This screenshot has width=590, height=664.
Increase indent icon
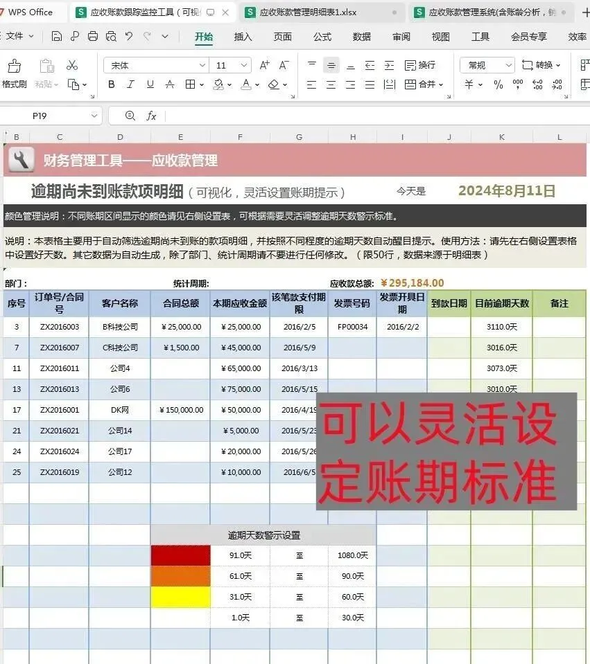click(x=389, y=65)
